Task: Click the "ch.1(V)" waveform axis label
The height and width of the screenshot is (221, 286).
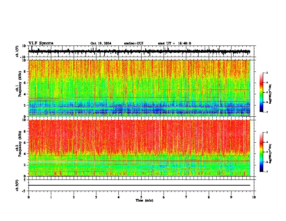Action: pyautogui.click(x=17, y=51)
